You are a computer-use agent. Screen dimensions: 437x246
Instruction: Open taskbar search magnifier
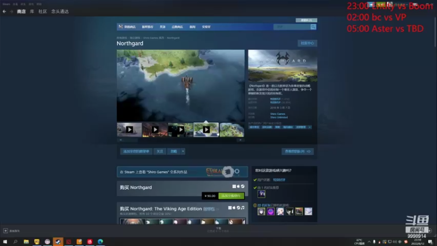point(15,242)
